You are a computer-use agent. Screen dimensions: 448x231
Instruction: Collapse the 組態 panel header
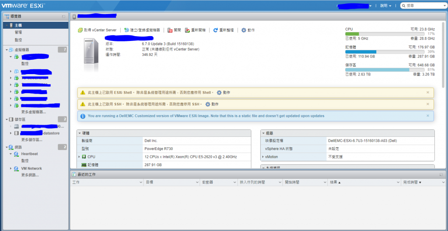(x=263, y=133)
